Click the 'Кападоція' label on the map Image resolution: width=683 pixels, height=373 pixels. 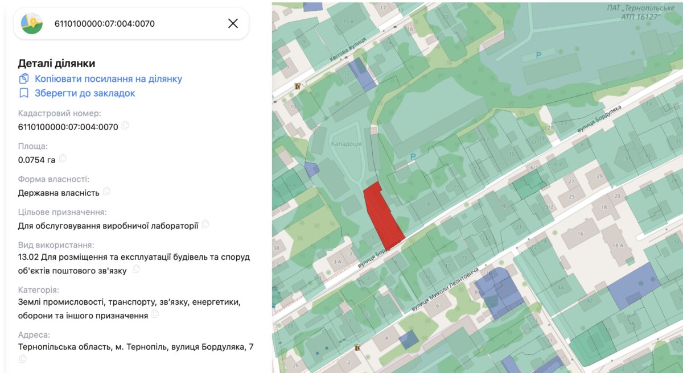click(347, 144)
